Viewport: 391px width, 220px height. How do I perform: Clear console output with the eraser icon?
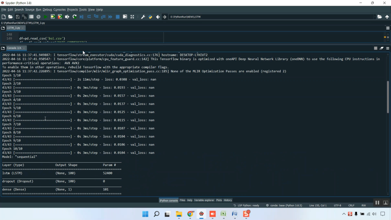coord(382,48)
